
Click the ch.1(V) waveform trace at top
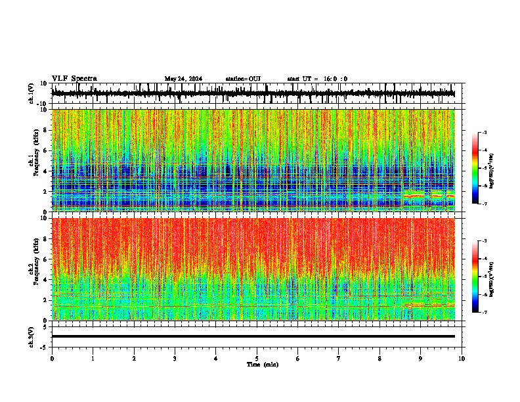click(253, 93)
